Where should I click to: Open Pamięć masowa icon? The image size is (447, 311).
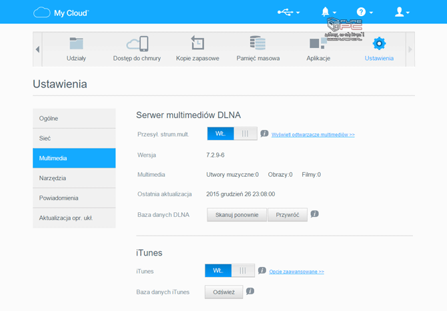[258, 43]
